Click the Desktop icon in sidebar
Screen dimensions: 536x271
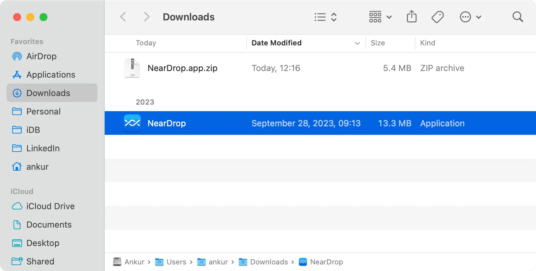[x=17, y=243]
